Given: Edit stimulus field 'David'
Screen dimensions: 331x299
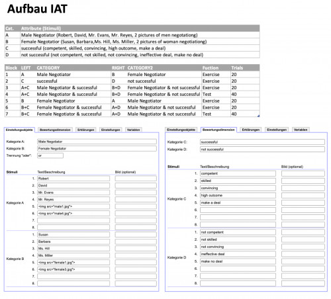Looking at the screenshot, I should click(73, 185).
